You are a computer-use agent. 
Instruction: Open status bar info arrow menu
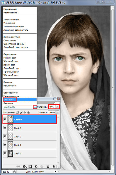55,171
